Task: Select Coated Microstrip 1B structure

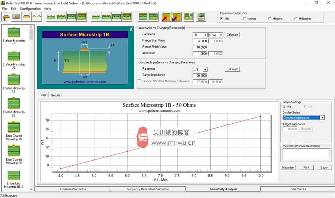Action: point(14,84)
